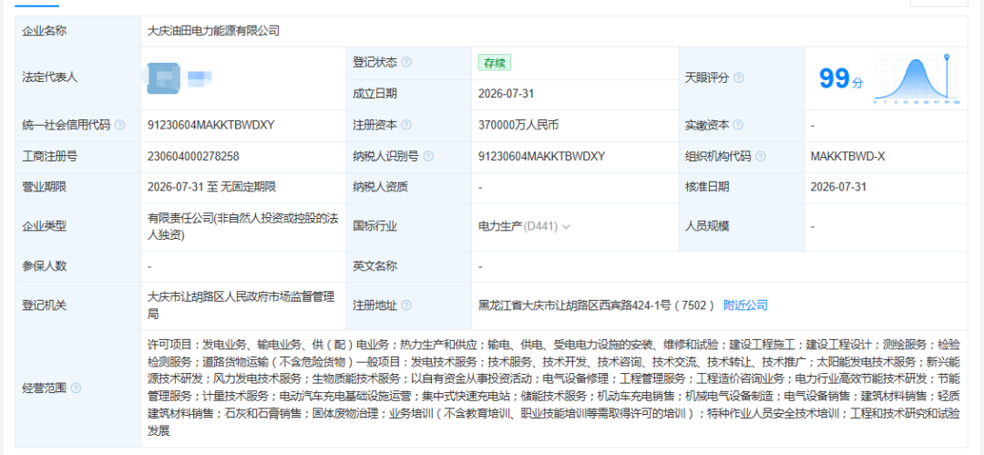984x455 pixels.
Task: Click business term 2026-07-31 至 无固定期限
Action: (x=212, y=187)
